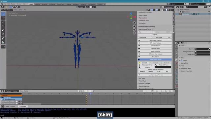Switch to the Modeling workspace tab
Viewport: 211px width, 119px height.
point(37,4)
